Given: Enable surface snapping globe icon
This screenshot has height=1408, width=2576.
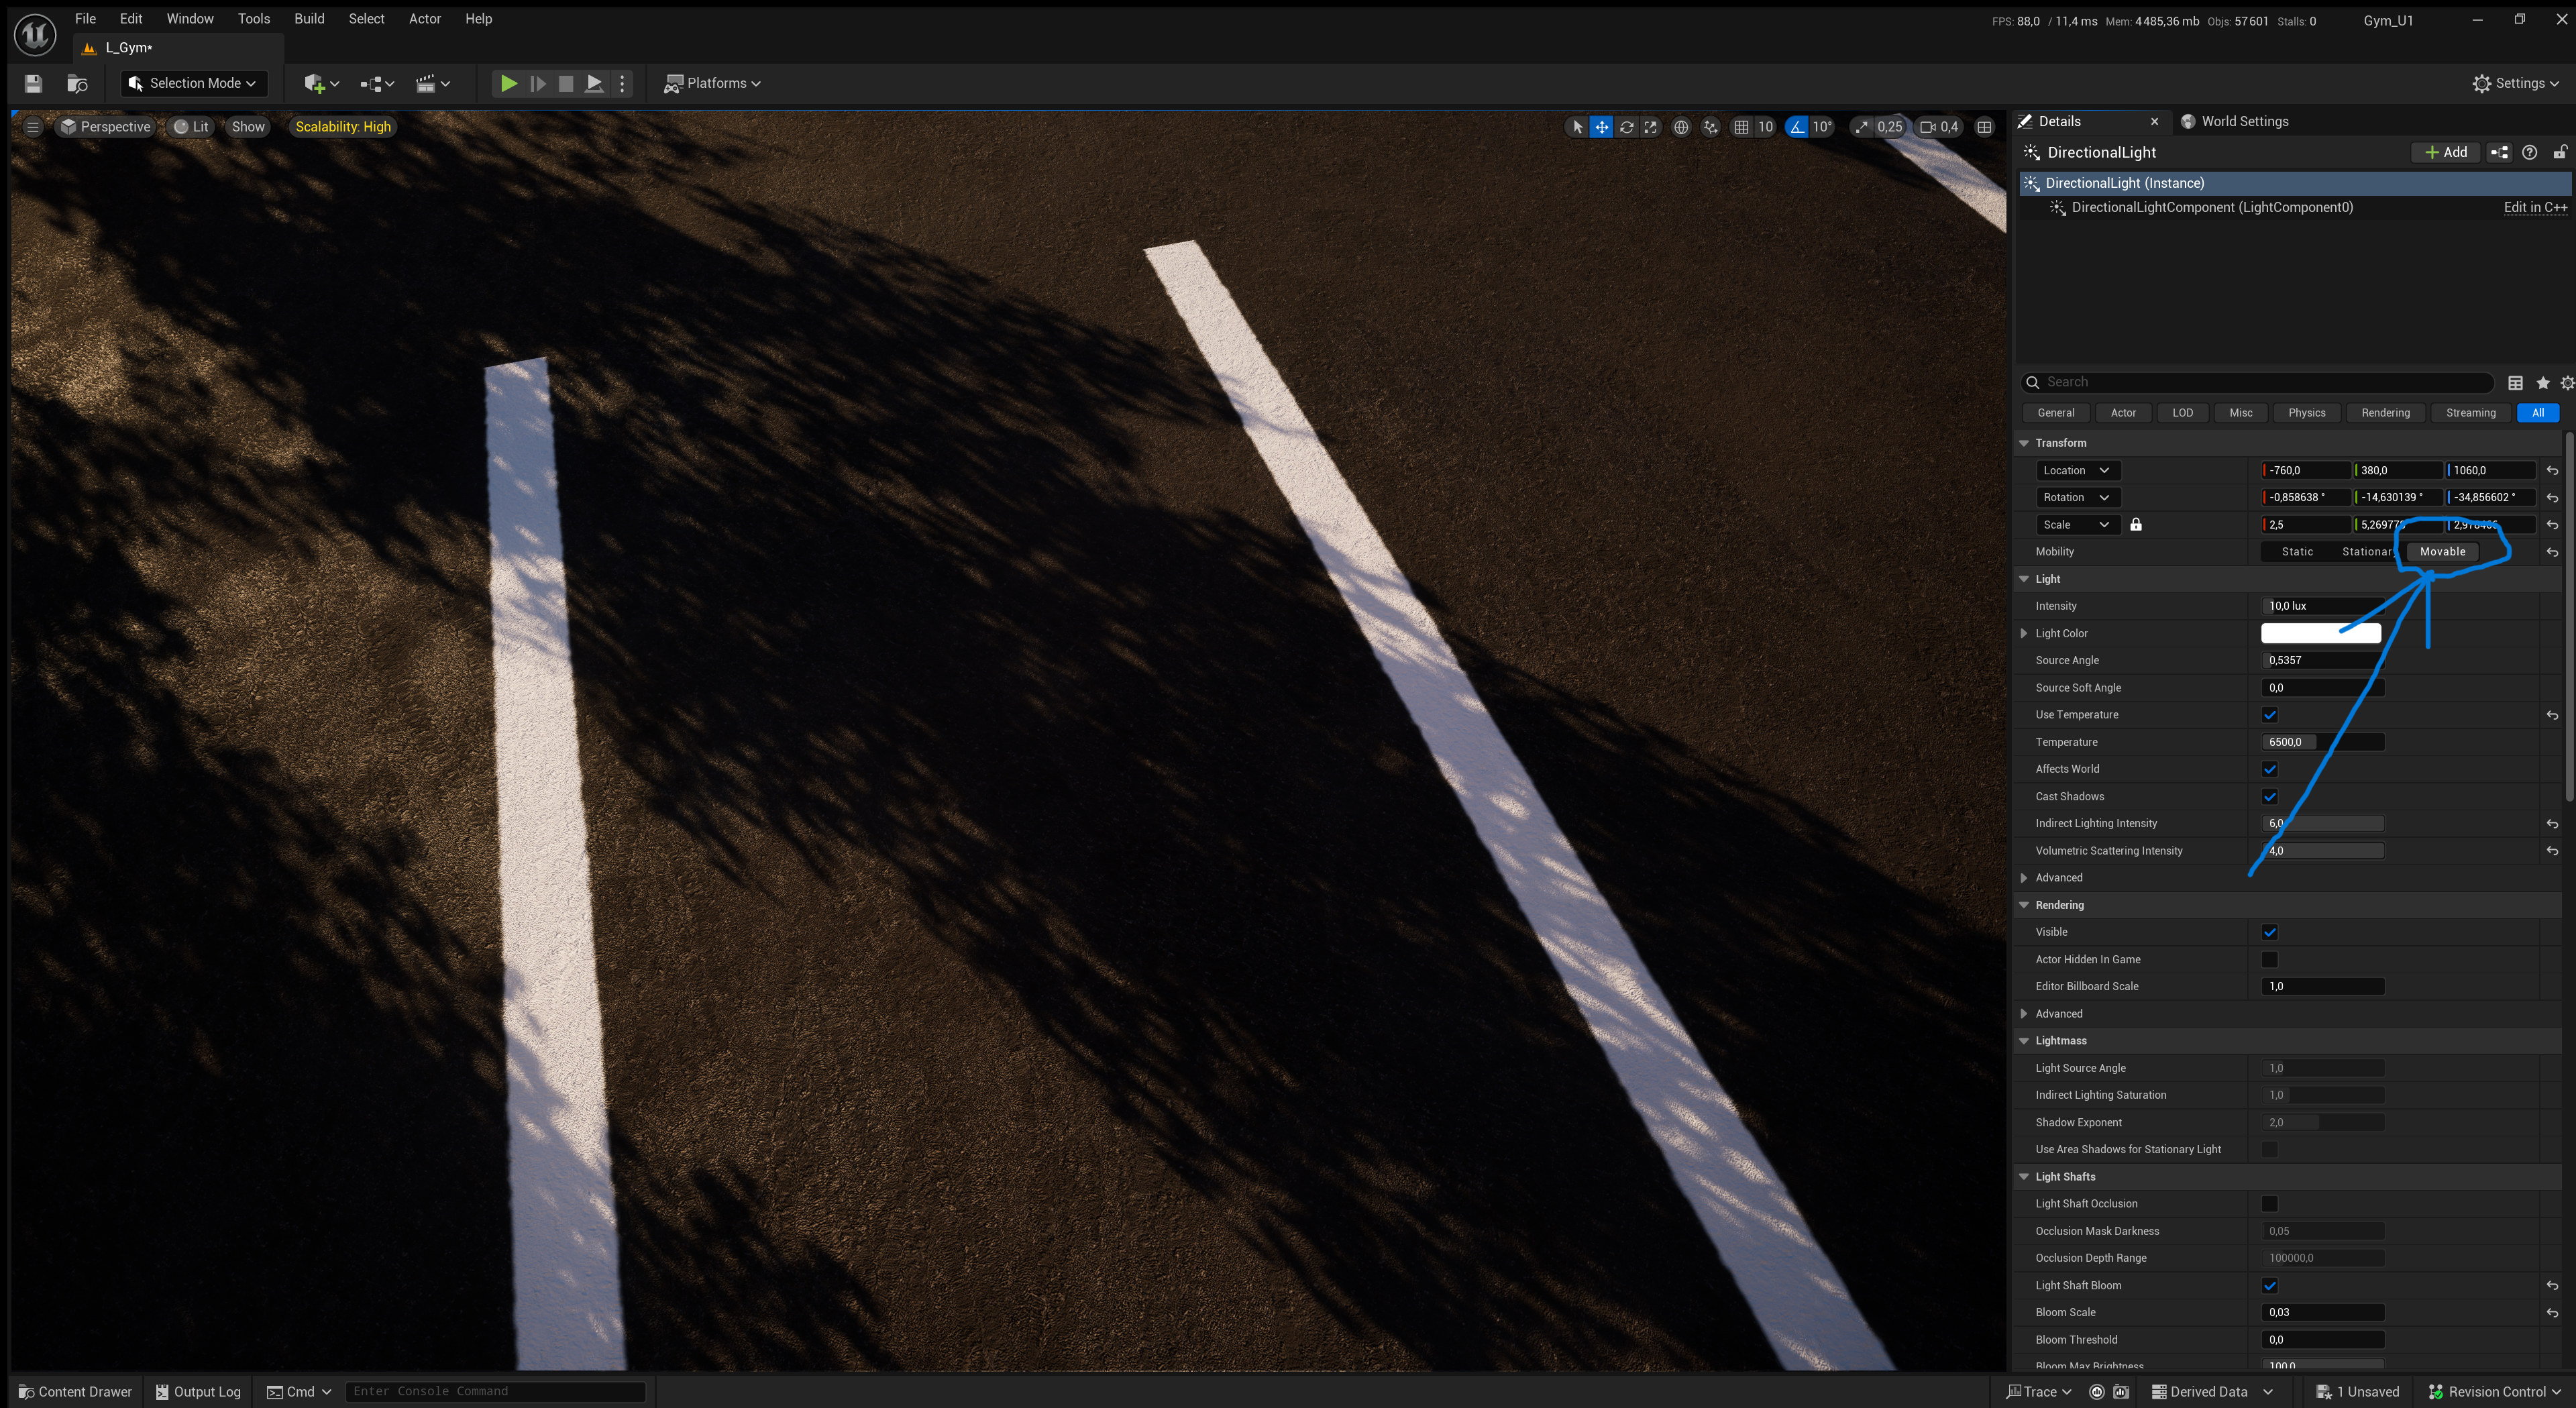Looking at the screenshot, I should (x=1681, y=127).
